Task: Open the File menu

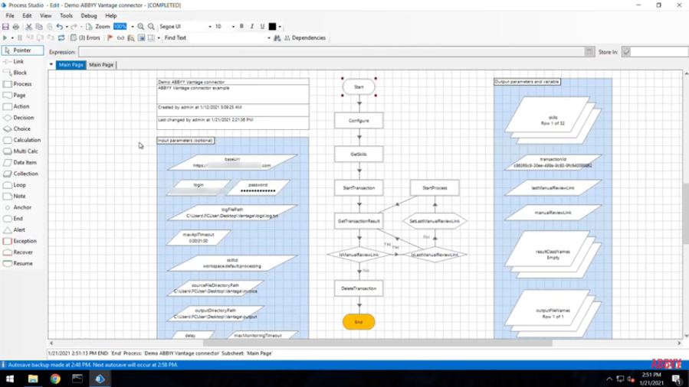Action: click(10, 16)
